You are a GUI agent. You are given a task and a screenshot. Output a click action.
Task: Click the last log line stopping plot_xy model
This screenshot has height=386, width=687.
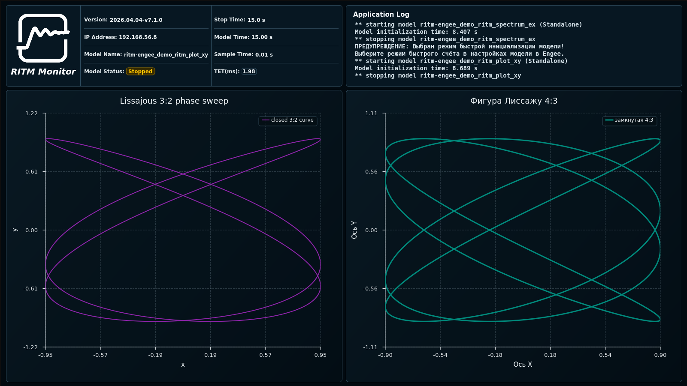coord(438,75)
